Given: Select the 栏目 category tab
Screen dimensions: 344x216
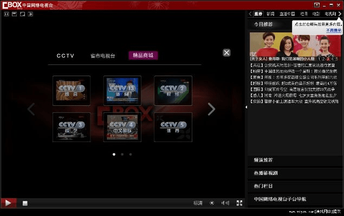Looking at the screenshot, I should (303, 14).
